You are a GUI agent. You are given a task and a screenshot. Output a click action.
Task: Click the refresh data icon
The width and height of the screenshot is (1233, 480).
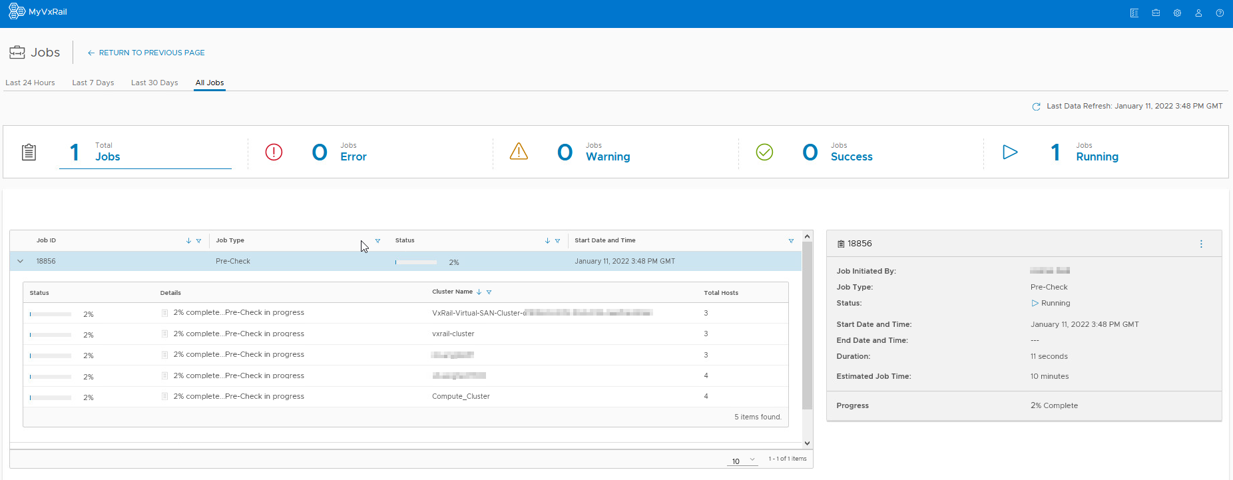click(1036, 107)
